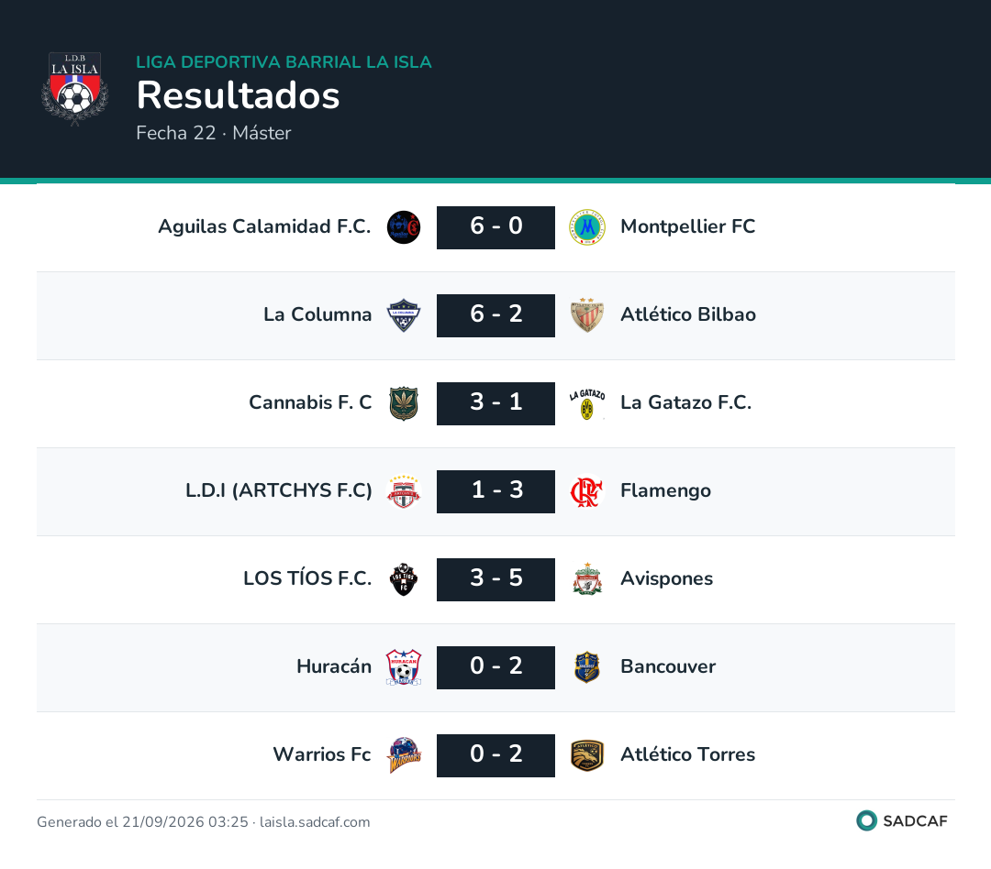This screenshot has width=991, height=869.
Task: Click the Montpellier FC round badge
Action: click(587, 227)
